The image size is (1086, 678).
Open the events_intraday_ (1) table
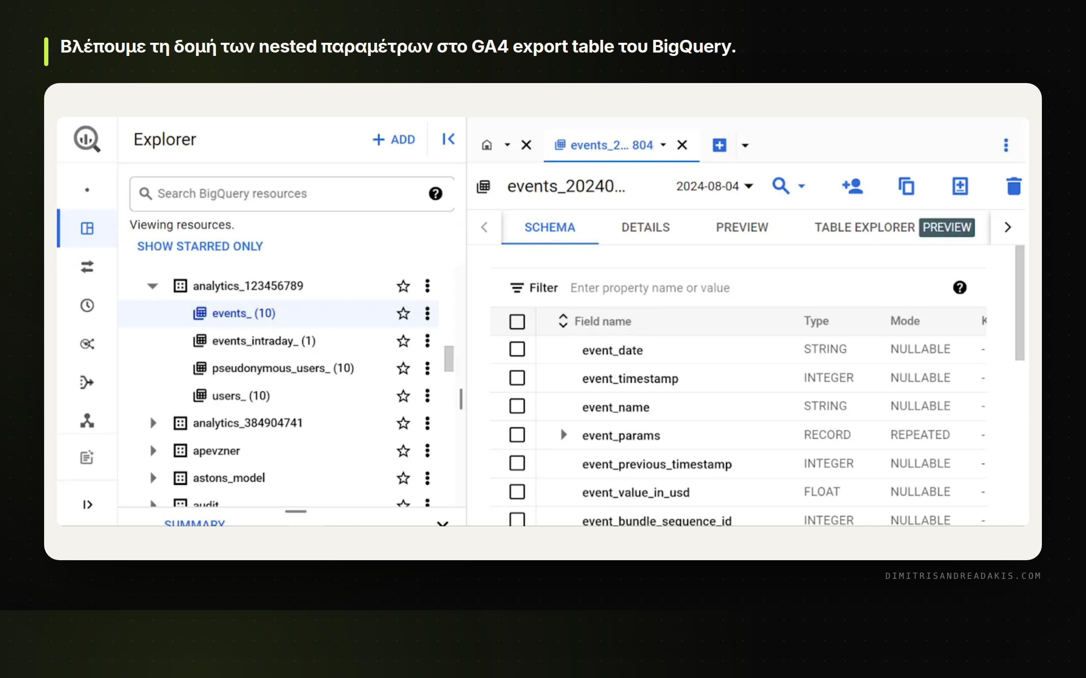pos(263,341)
